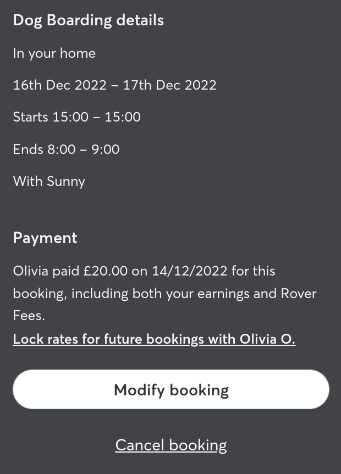Open Lock rates for future bookings link
Image resolution: width=341 pixels, height=474 pixels.
coord(154,339)
